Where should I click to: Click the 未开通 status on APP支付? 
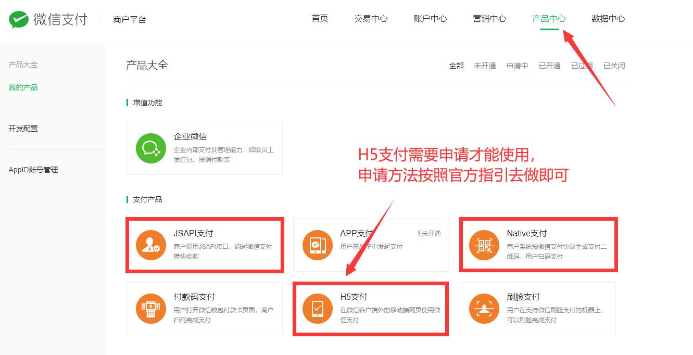430,234
